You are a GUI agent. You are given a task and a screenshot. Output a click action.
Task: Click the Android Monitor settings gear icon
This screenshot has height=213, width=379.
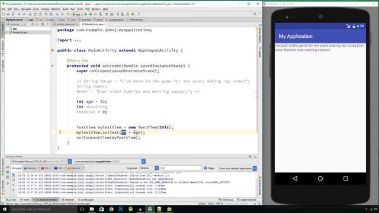[x=250, y=156]
